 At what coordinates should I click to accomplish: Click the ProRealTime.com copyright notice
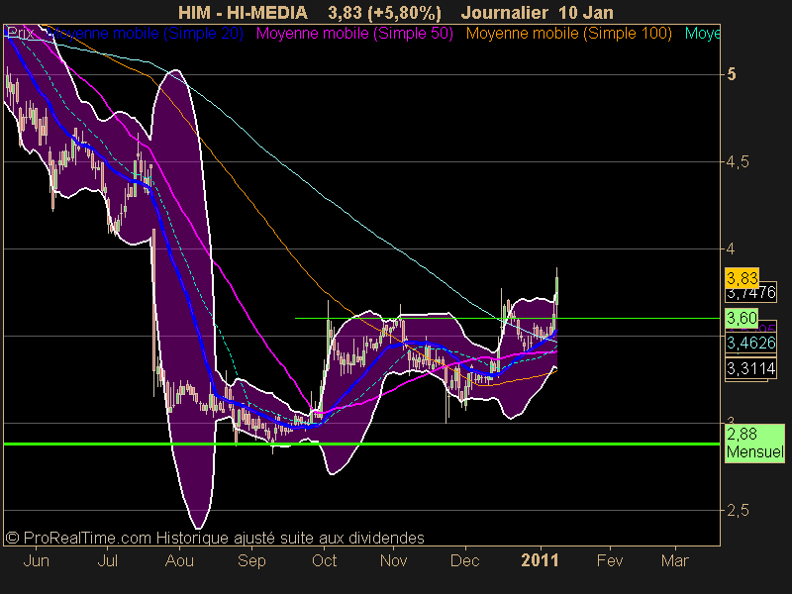[x=215, y=538]
